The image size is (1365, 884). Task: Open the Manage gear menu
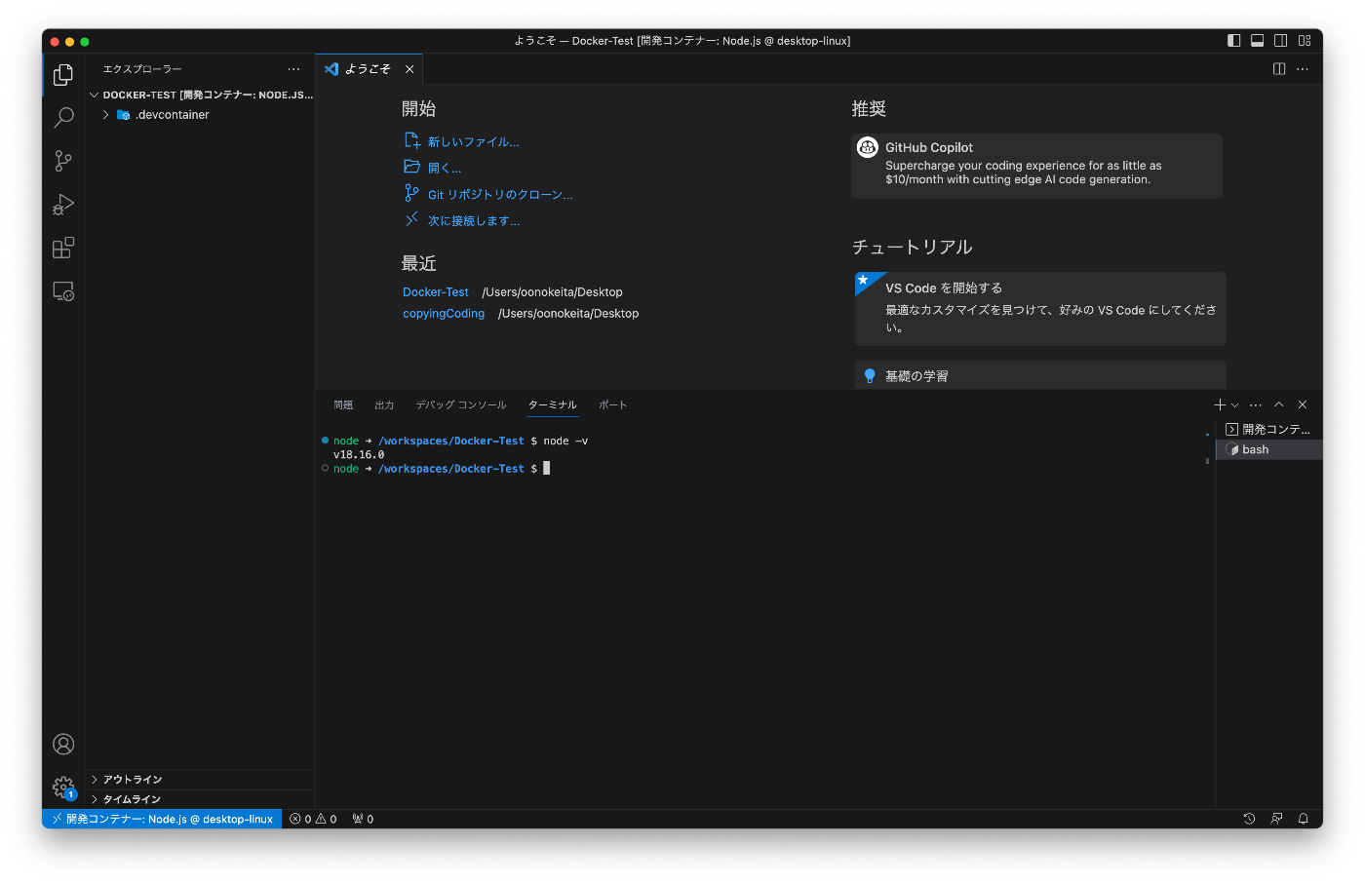coord(63,788)
